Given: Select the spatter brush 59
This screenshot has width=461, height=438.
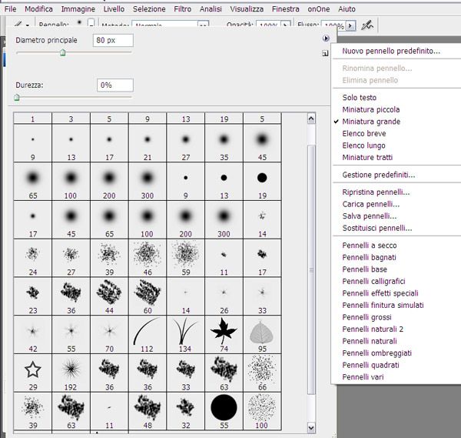Looking at the screenshot, I should (185, 258).
